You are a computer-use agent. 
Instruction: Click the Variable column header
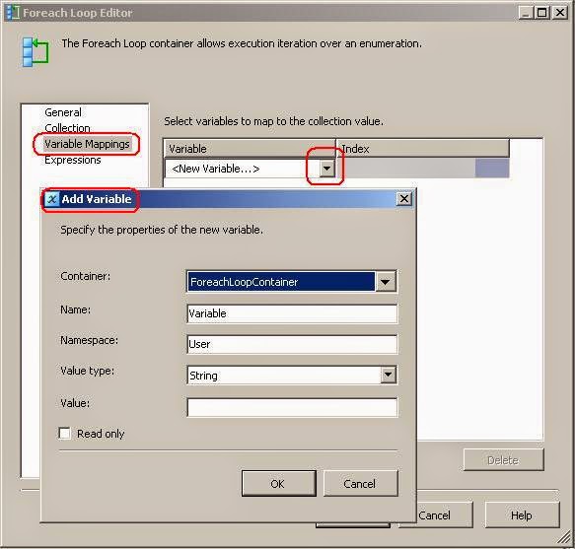tap(250, 149)
